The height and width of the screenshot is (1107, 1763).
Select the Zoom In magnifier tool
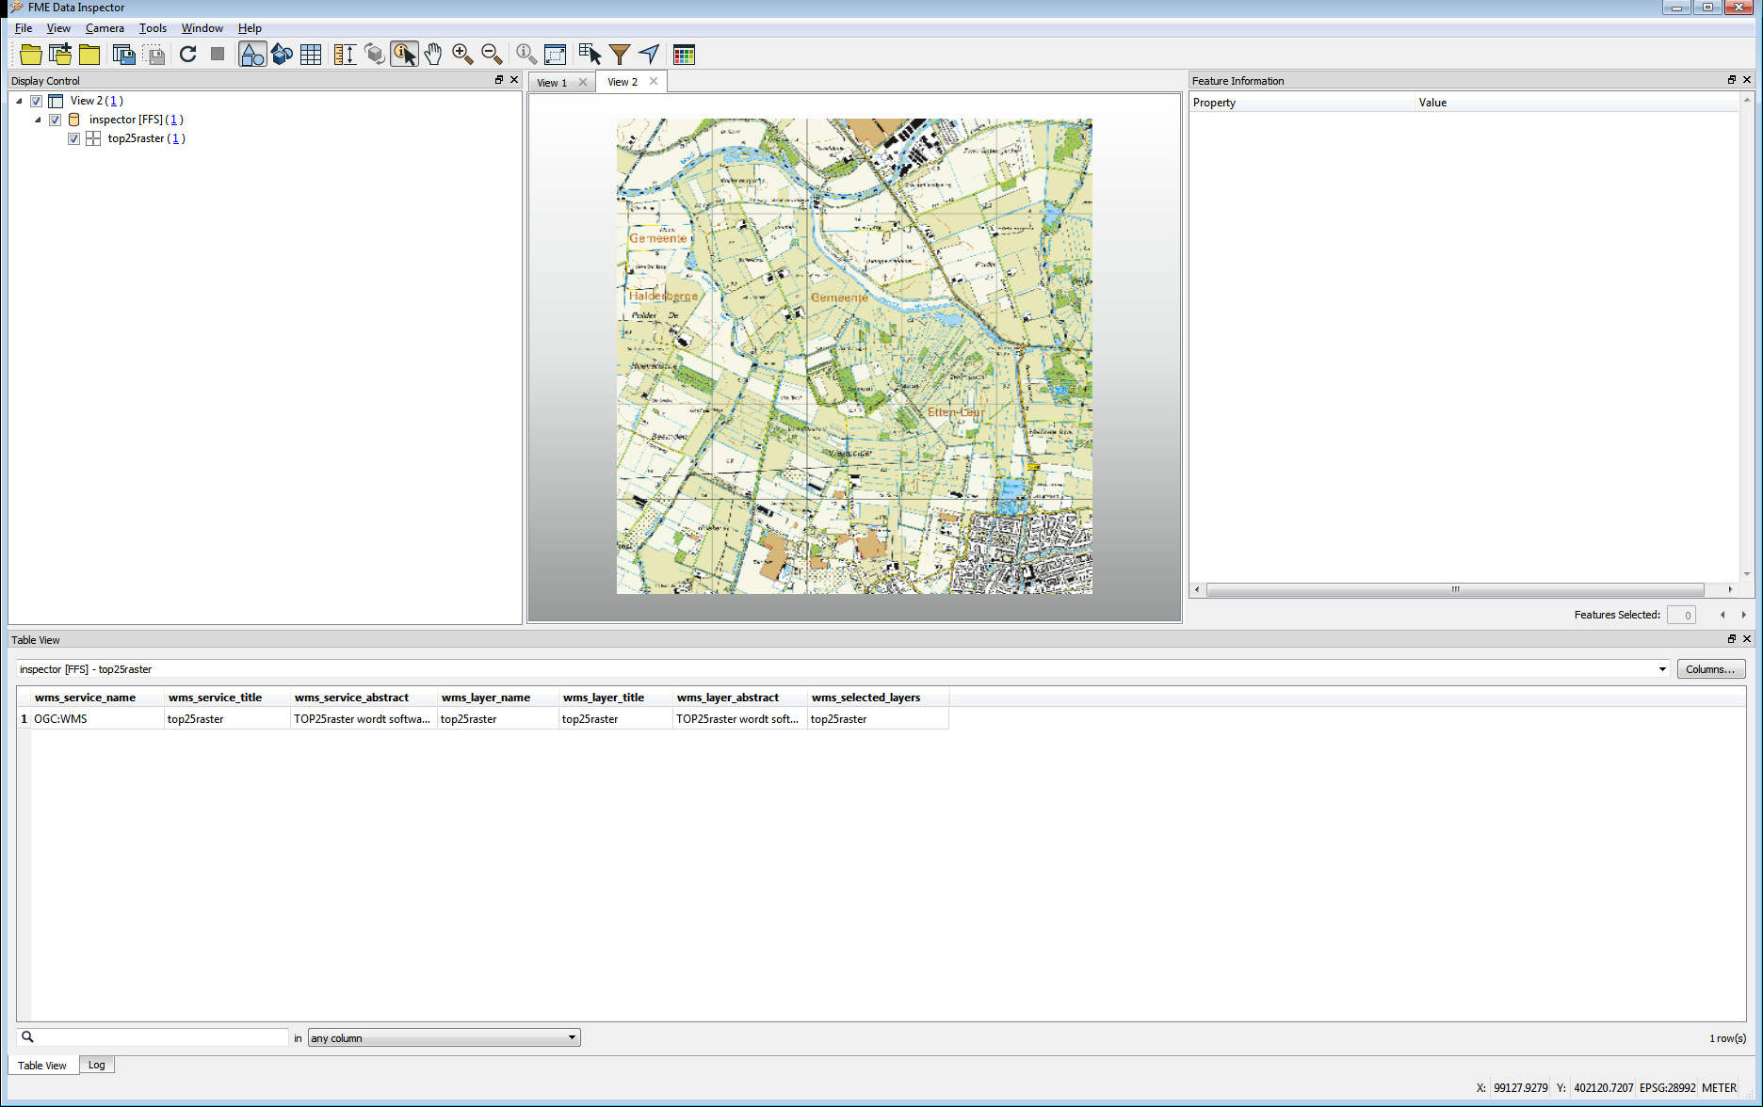(x=462, y=55)
